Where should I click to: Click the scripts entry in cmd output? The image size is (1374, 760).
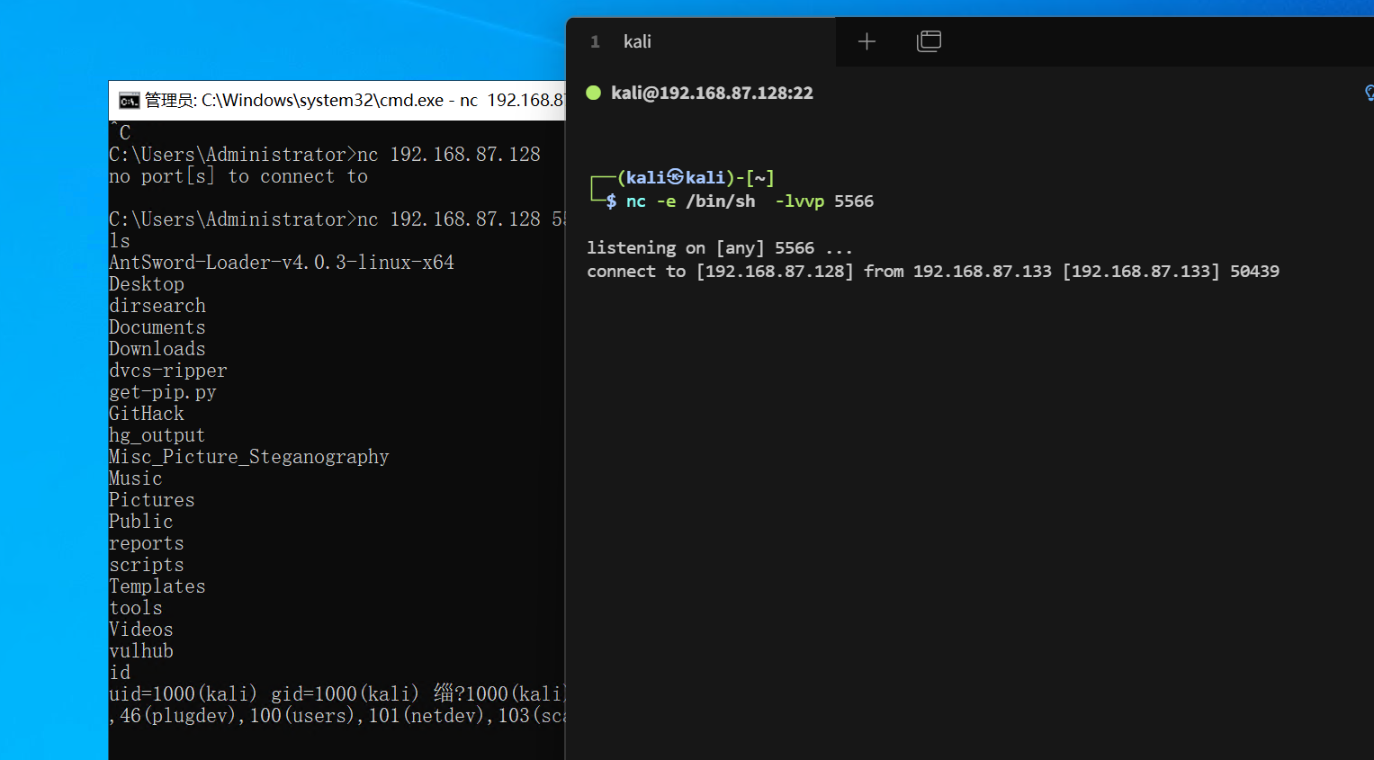(x=147, y=565)
